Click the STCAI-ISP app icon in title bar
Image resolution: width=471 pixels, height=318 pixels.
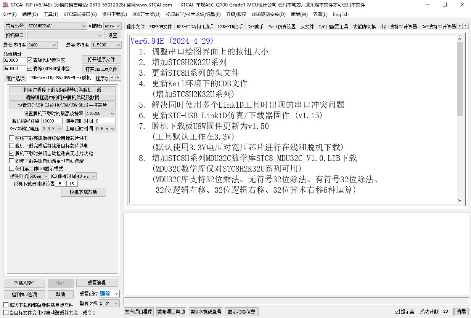[5, 5]
